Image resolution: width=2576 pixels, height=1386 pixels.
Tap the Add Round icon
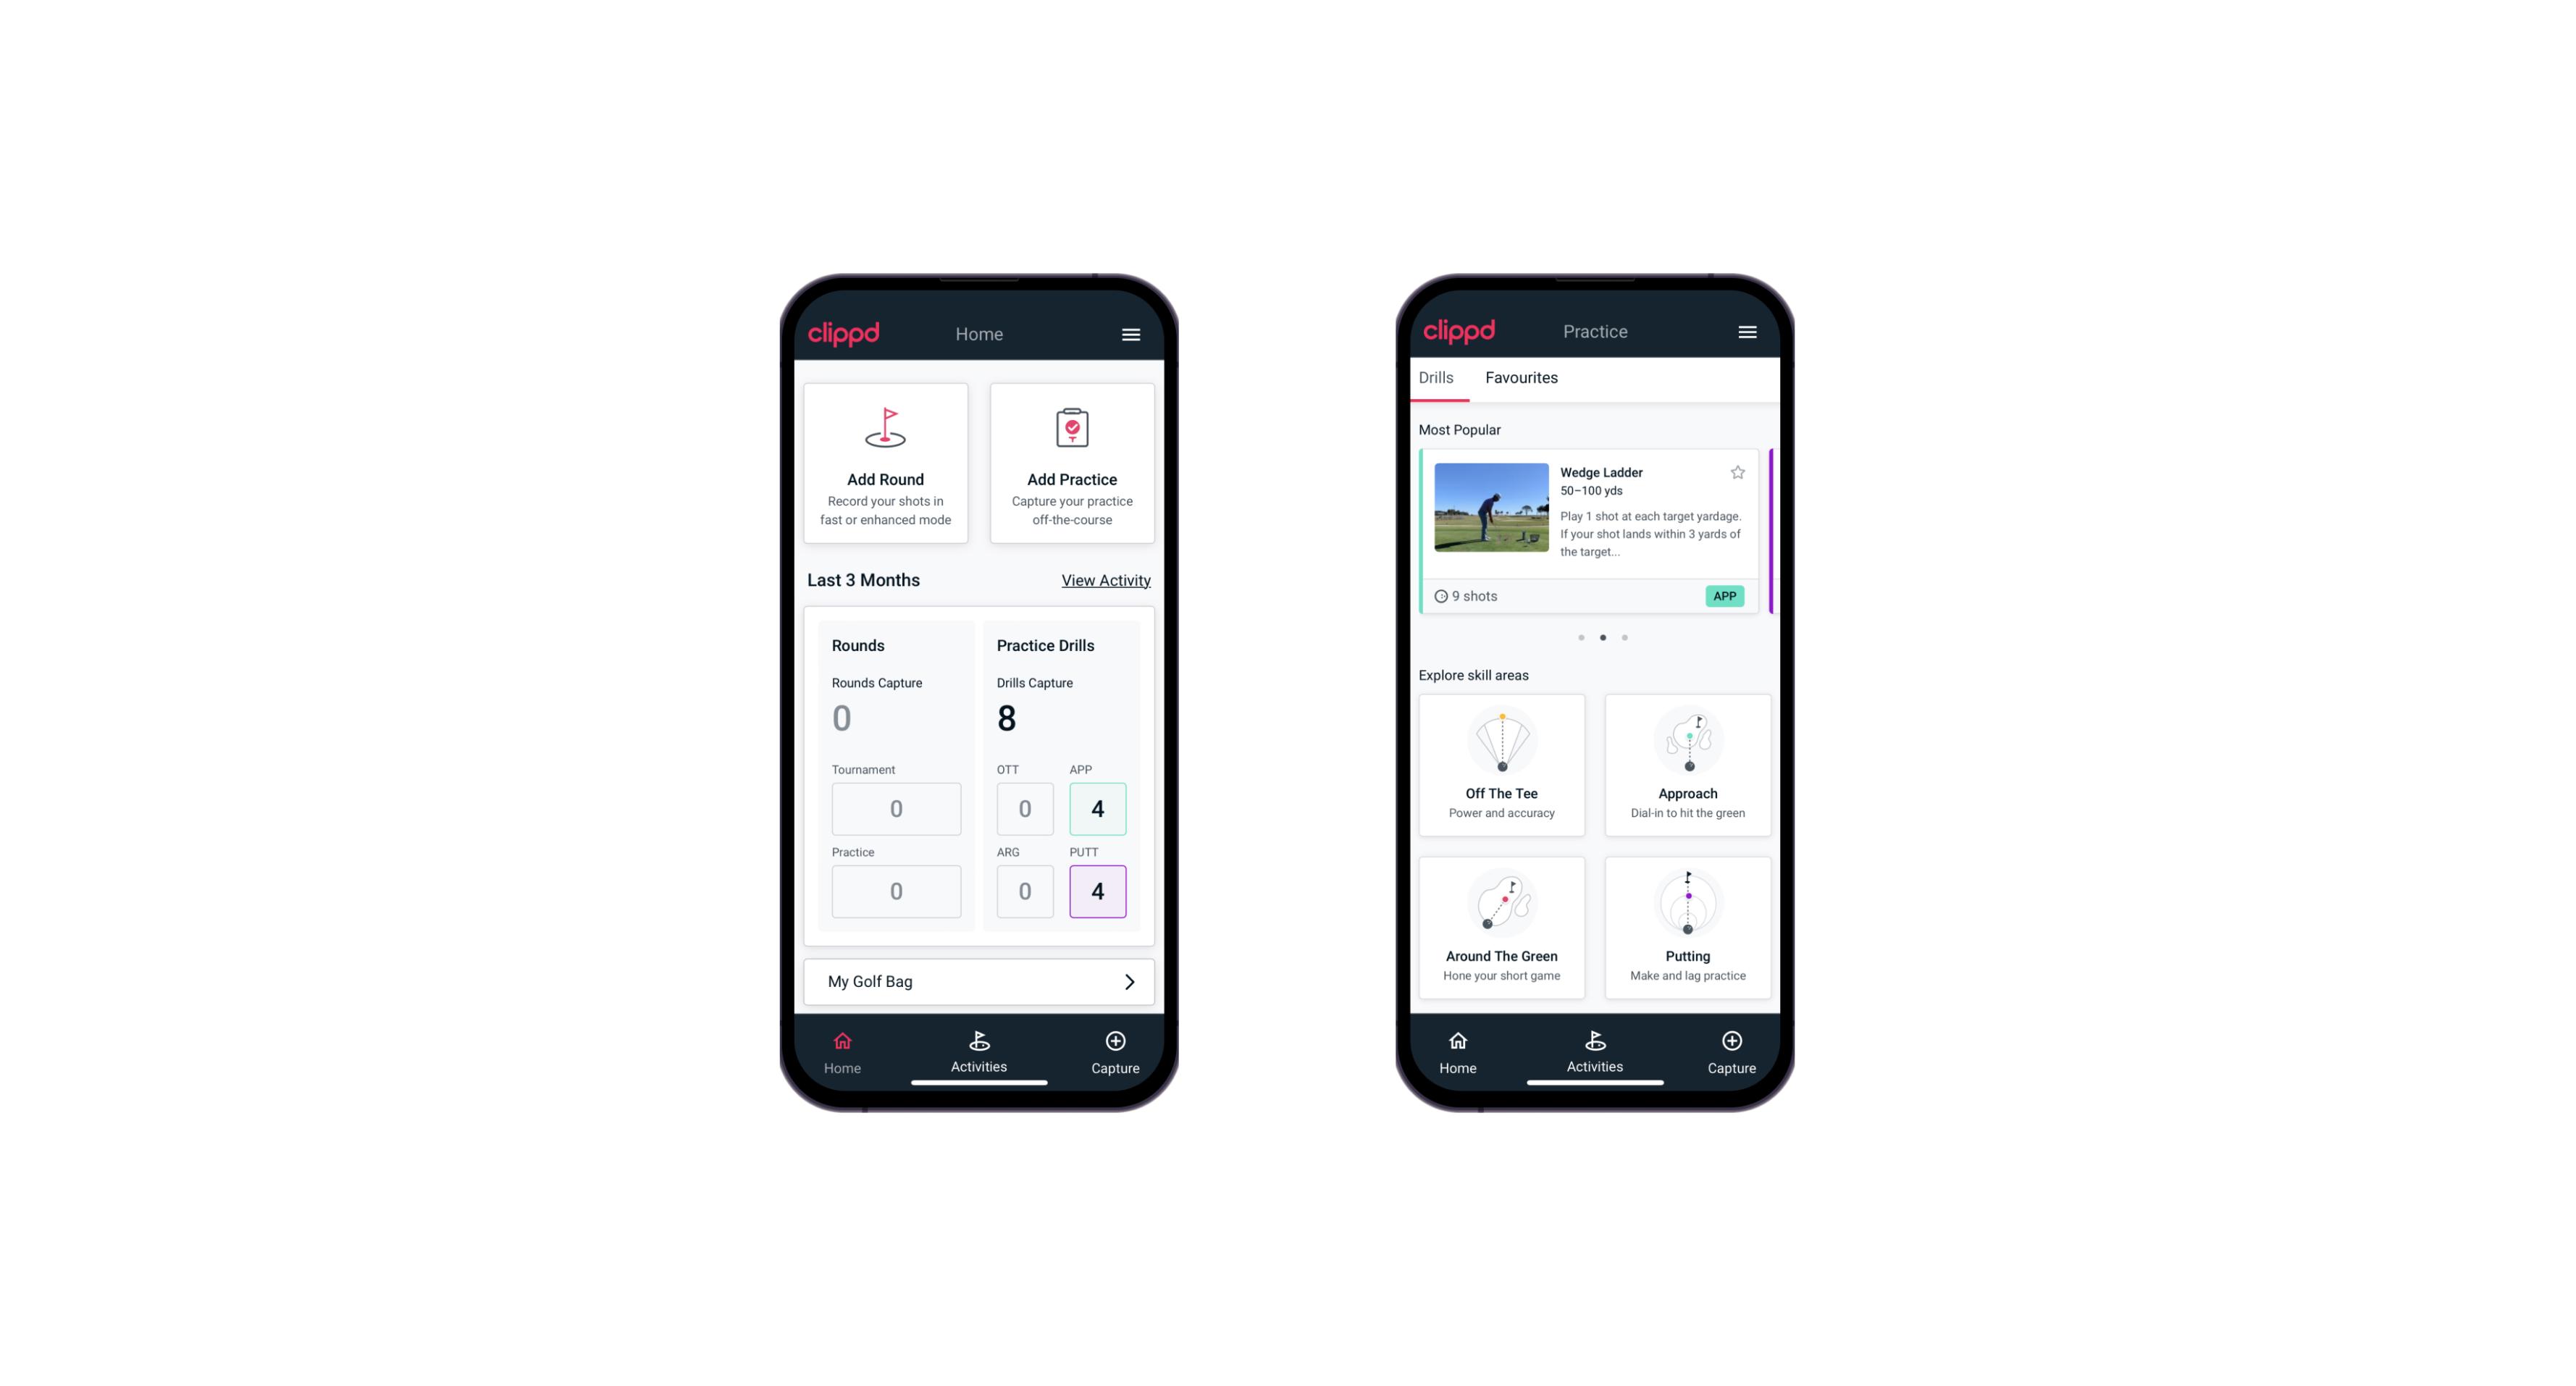tap(884, 432)
